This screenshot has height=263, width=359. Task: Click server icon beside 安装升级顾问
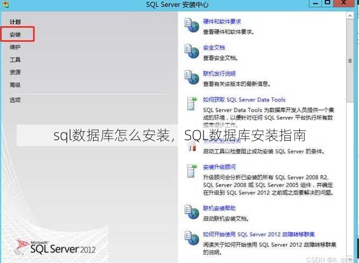click(192, 171)
